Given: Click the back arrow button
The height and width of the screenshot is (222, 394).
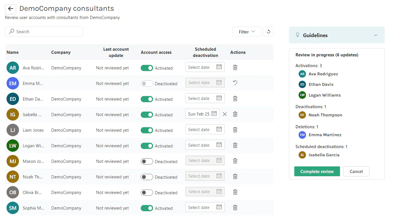Looking at the screenshot, I should coord(10,9).
